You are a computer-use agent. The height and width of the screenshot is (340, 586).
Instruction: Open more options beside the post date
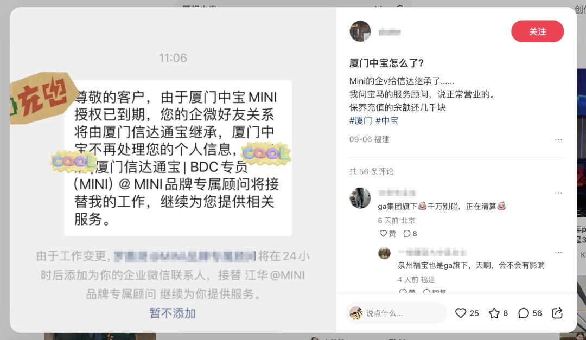point(558,139)
